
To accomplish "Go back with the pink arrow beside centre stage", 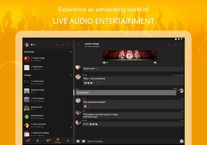I will tap(79, 45).
